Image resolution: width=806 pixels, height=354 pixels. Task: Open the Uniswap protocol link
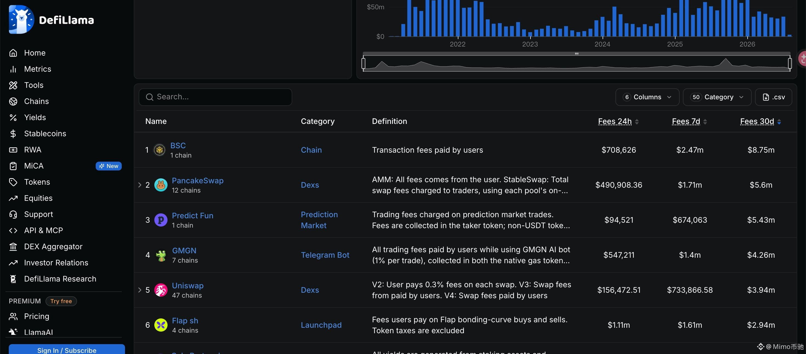pos(188,286)
